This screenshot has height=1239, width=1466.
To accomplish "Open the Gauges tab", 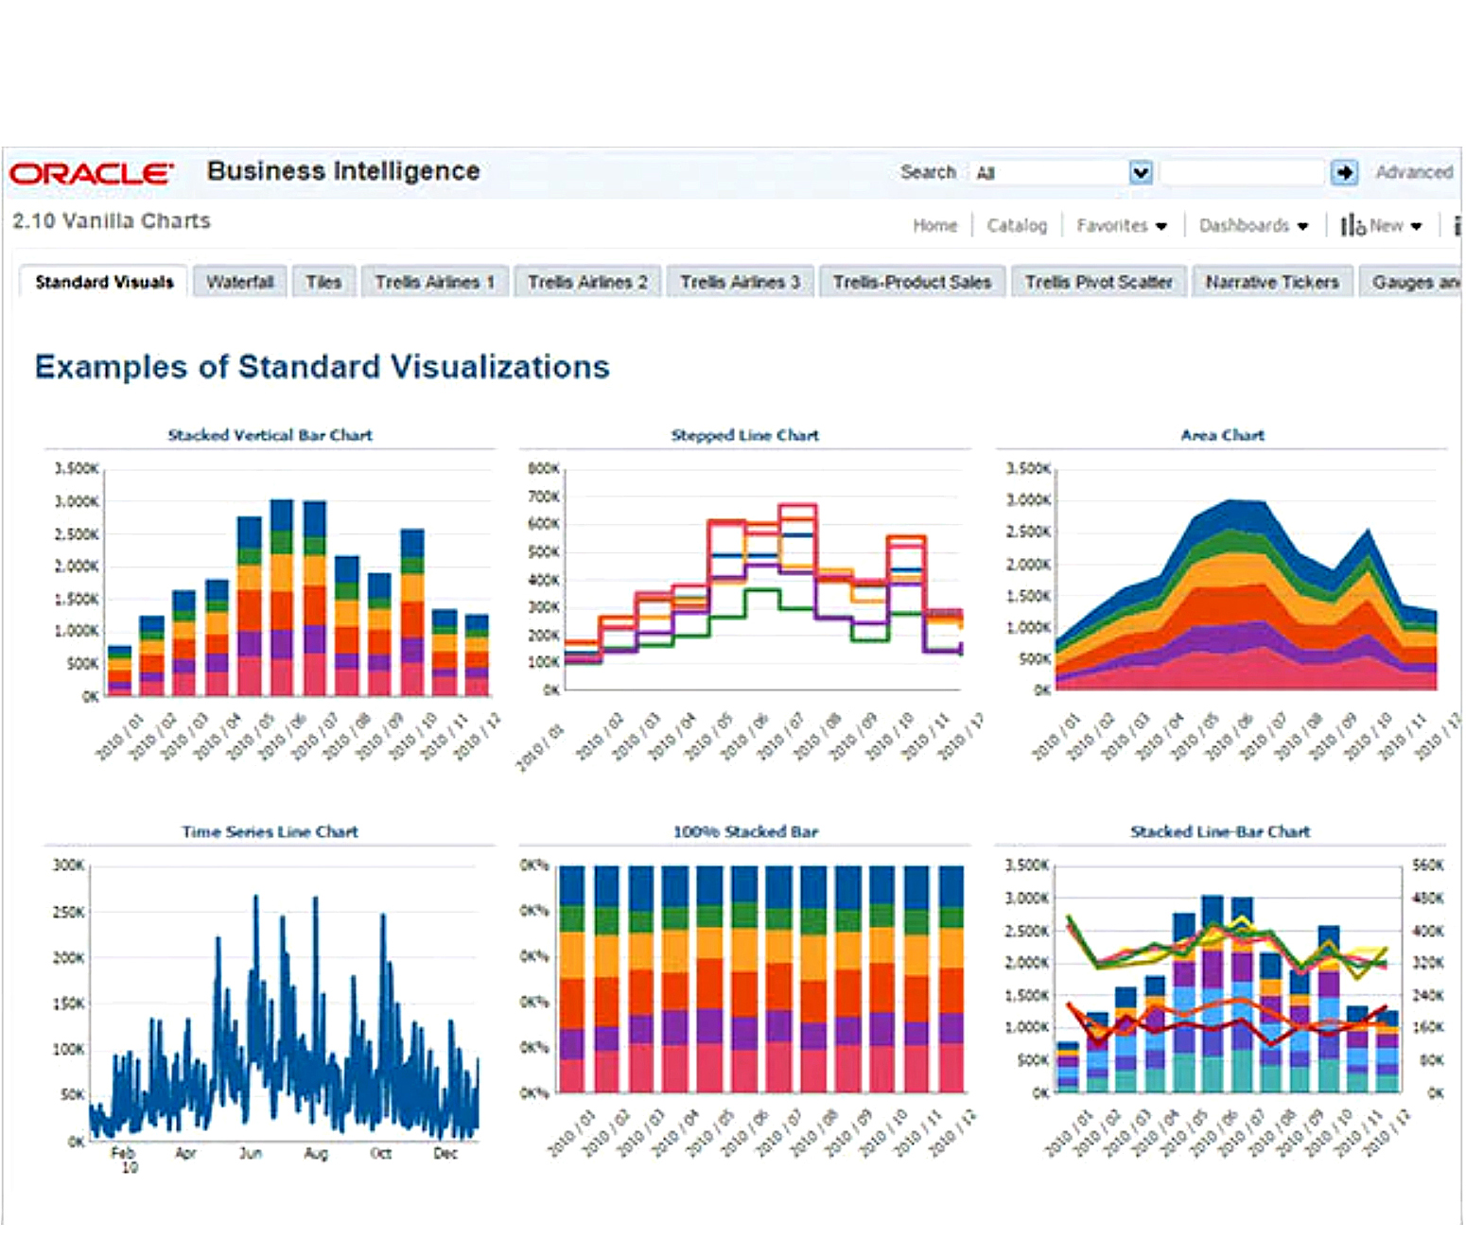I will click(1412, 282).
